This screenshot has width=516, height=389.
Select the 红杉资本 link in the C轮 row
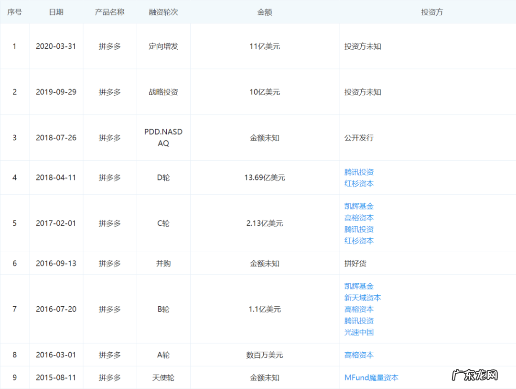pos(359,241)
